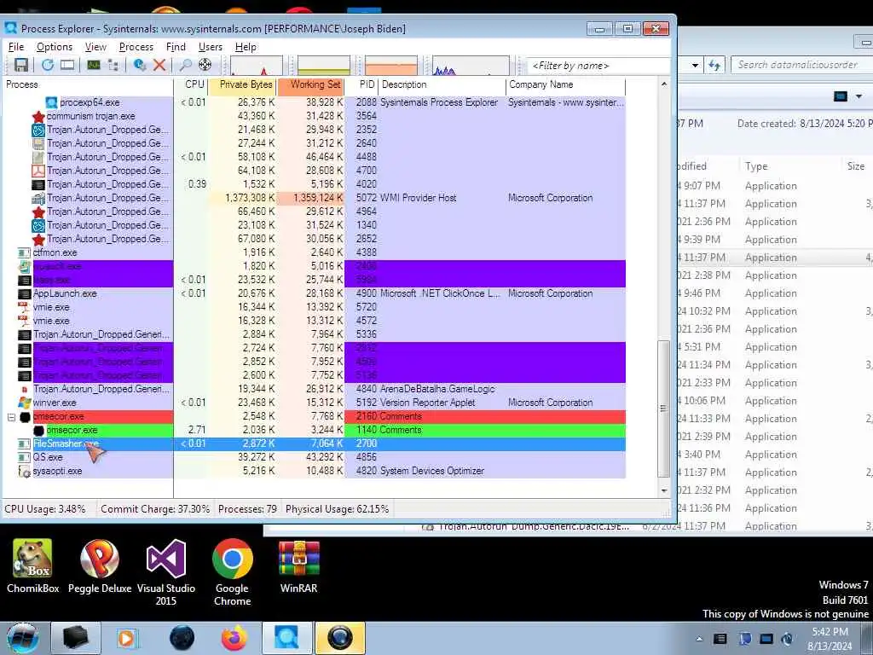Open Peggle Deluxe desktop icon
Image resolution: width=873 pixels, height=655 pixels.
pyautogui.click(x=100, y=566)
